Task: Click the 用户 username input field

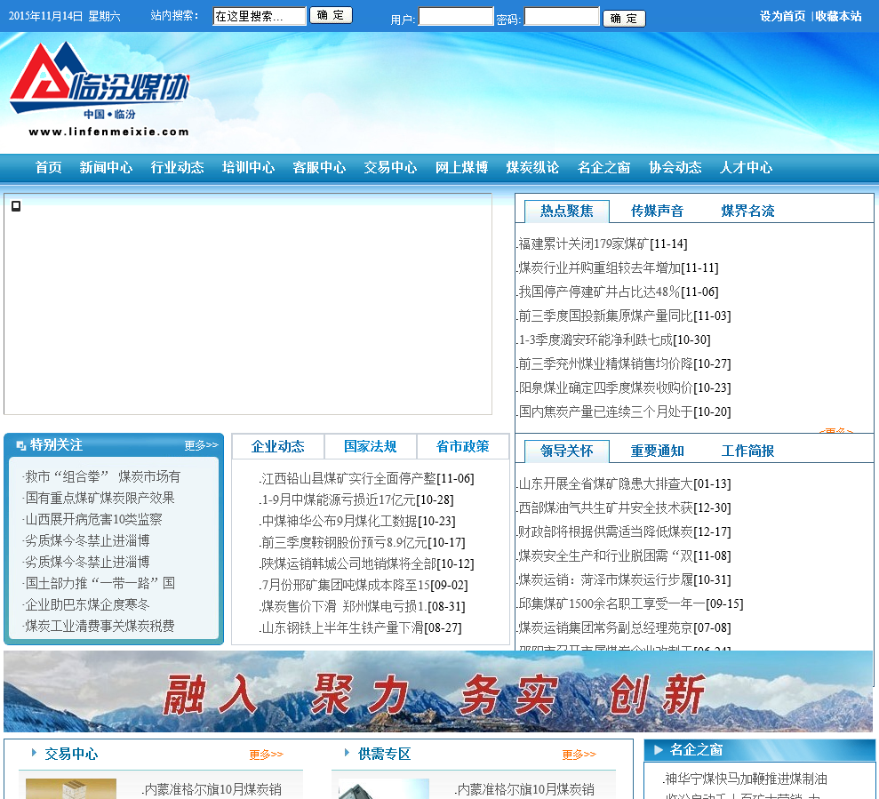Action: click(x=456, y=16)
